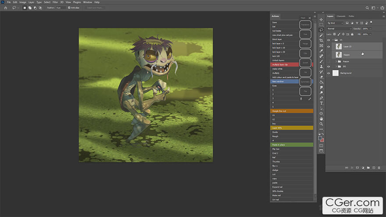Reset to default foreground and background colors
The image size is (386, 217).
pos(319,134)
